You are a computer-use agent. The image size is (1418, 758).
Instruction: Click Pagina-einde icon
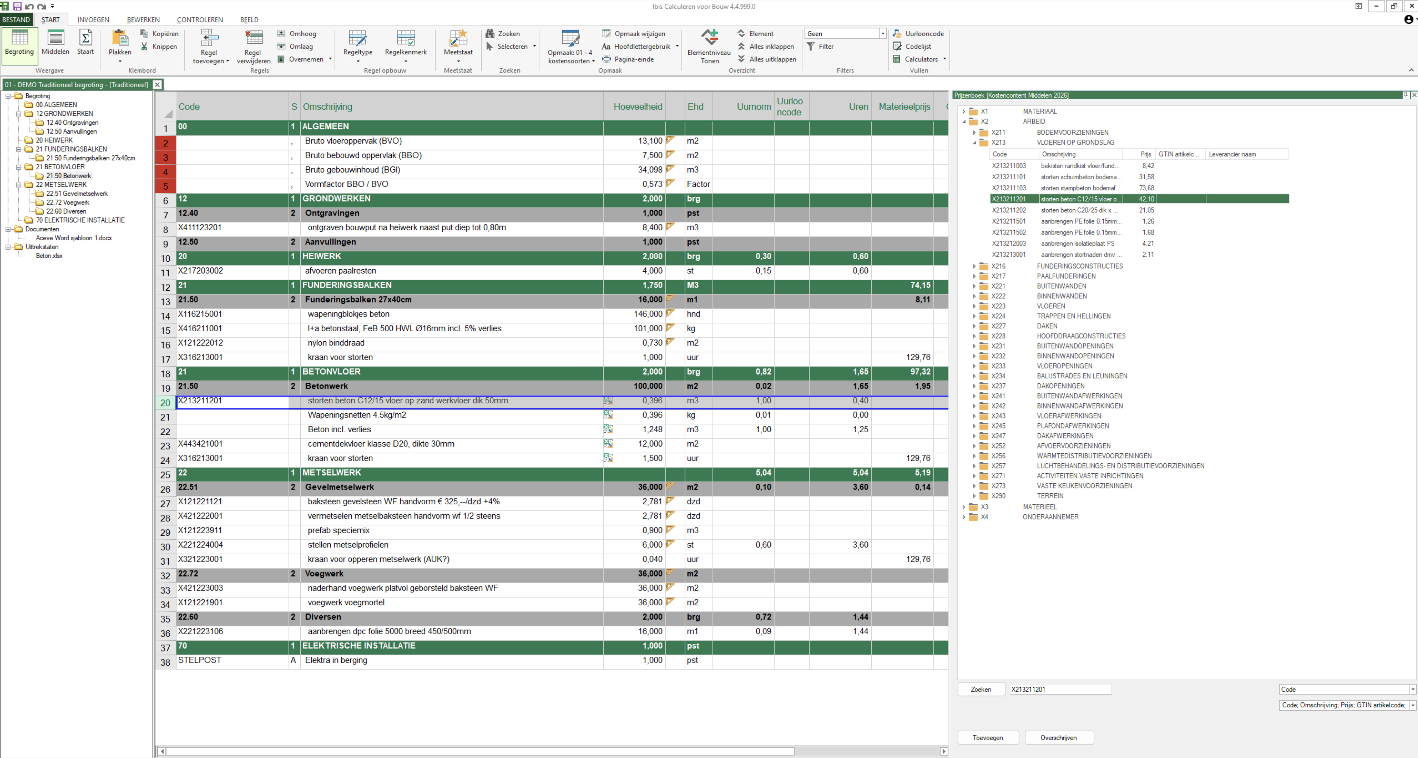coord(606,59)
